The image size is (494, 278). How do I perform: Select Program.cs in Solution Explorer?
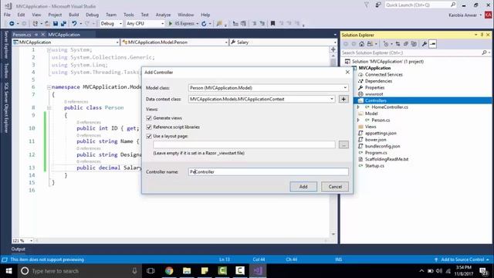pyautogui.click(x=376, y=153)
